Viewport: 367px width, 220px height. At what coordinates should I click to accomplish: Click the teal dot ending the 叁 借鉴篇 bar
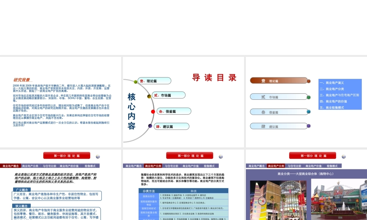pos(309,112)
